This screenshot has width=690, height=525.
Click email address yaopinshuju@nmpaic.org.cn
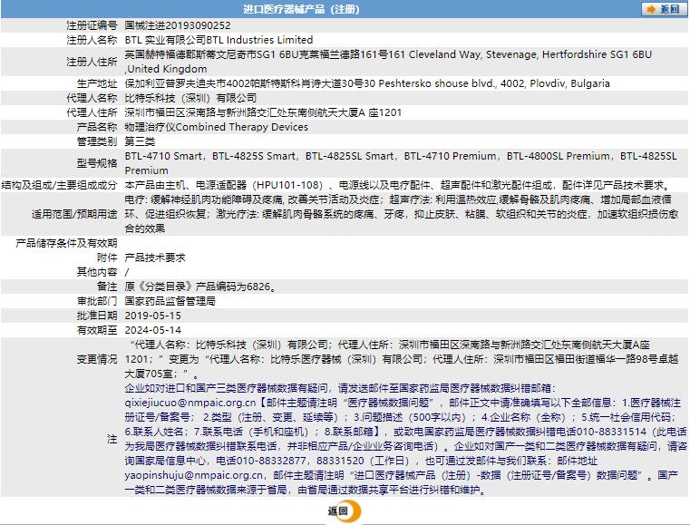click(194, 475)
